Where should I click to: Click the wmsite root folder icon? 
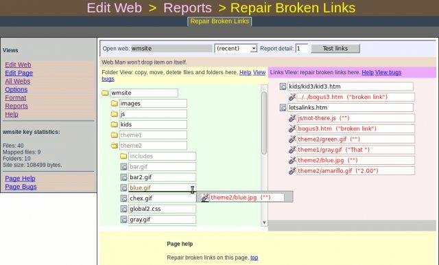pos(105,93)
